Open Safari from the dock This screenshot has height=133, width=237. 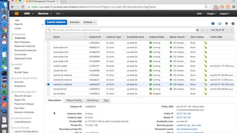[4, 24]
